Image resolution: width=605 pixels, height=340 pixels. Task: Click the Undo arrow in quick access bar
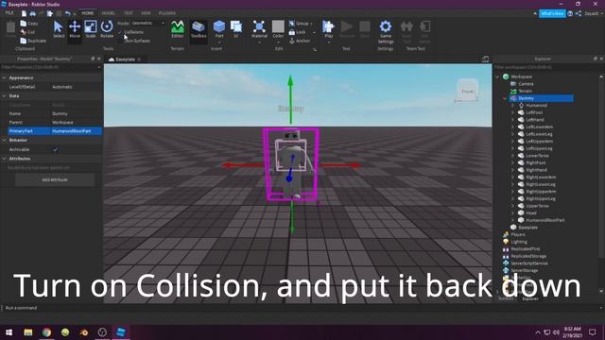pos(67,13)
